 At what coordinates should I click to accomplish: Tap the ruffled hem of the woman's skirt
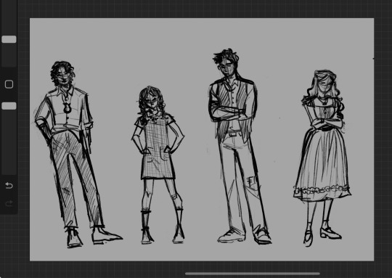point(322,190)
